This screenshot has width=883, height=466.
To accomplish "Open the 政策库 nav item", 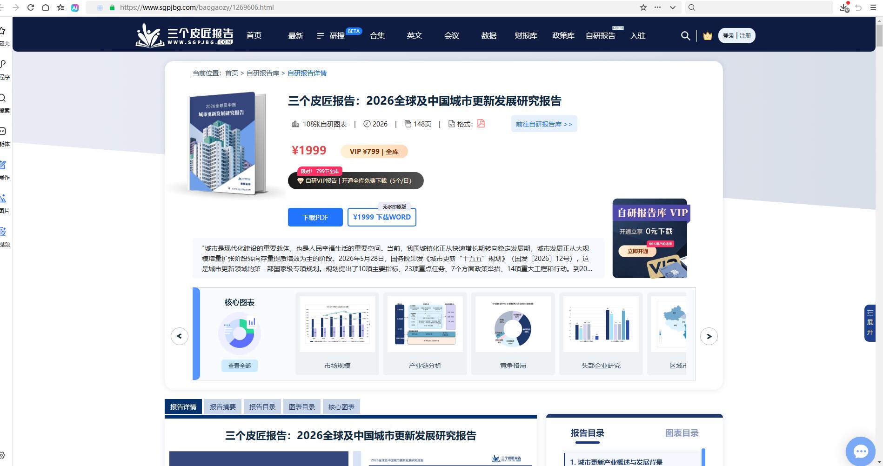I will pyautogui.click(x=563, y=36).
